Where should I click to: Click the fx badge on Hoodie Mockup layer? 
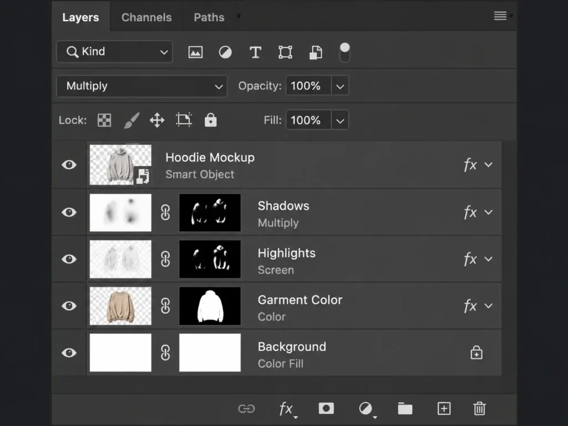point(470,165)
